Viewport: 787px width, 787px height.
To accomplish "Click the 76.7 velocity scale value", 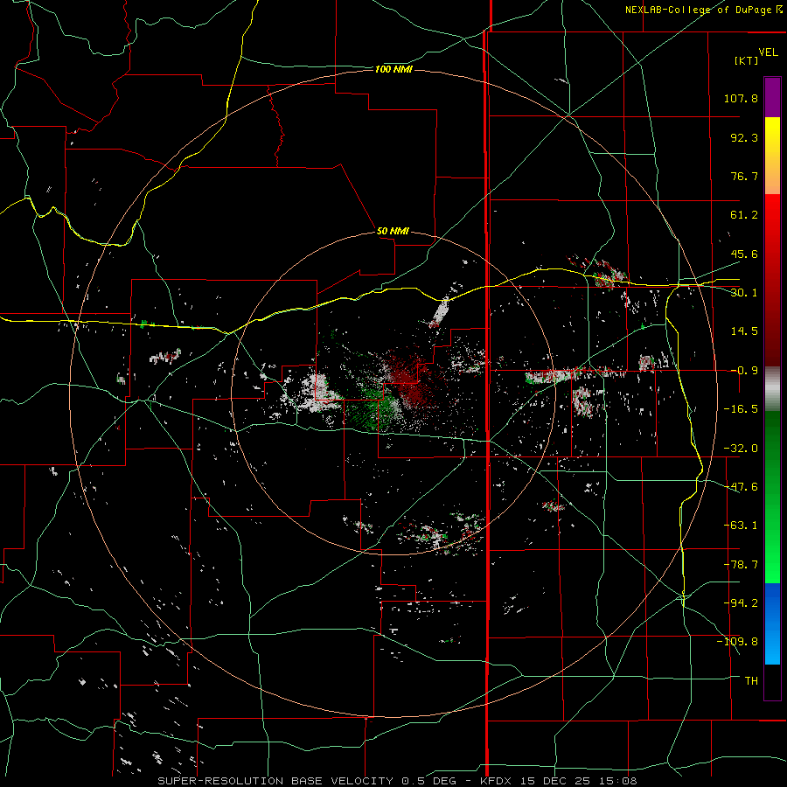I will [744, 176].
